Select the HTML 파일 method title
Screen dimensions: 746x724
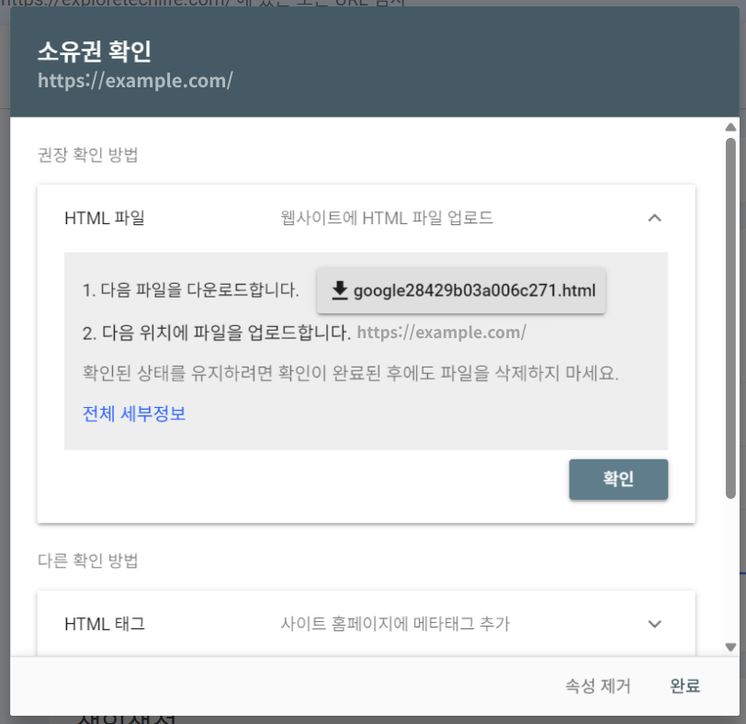click(105, 219)
